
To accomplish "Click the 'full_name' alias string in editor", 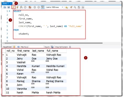I will tap(75, 26).
